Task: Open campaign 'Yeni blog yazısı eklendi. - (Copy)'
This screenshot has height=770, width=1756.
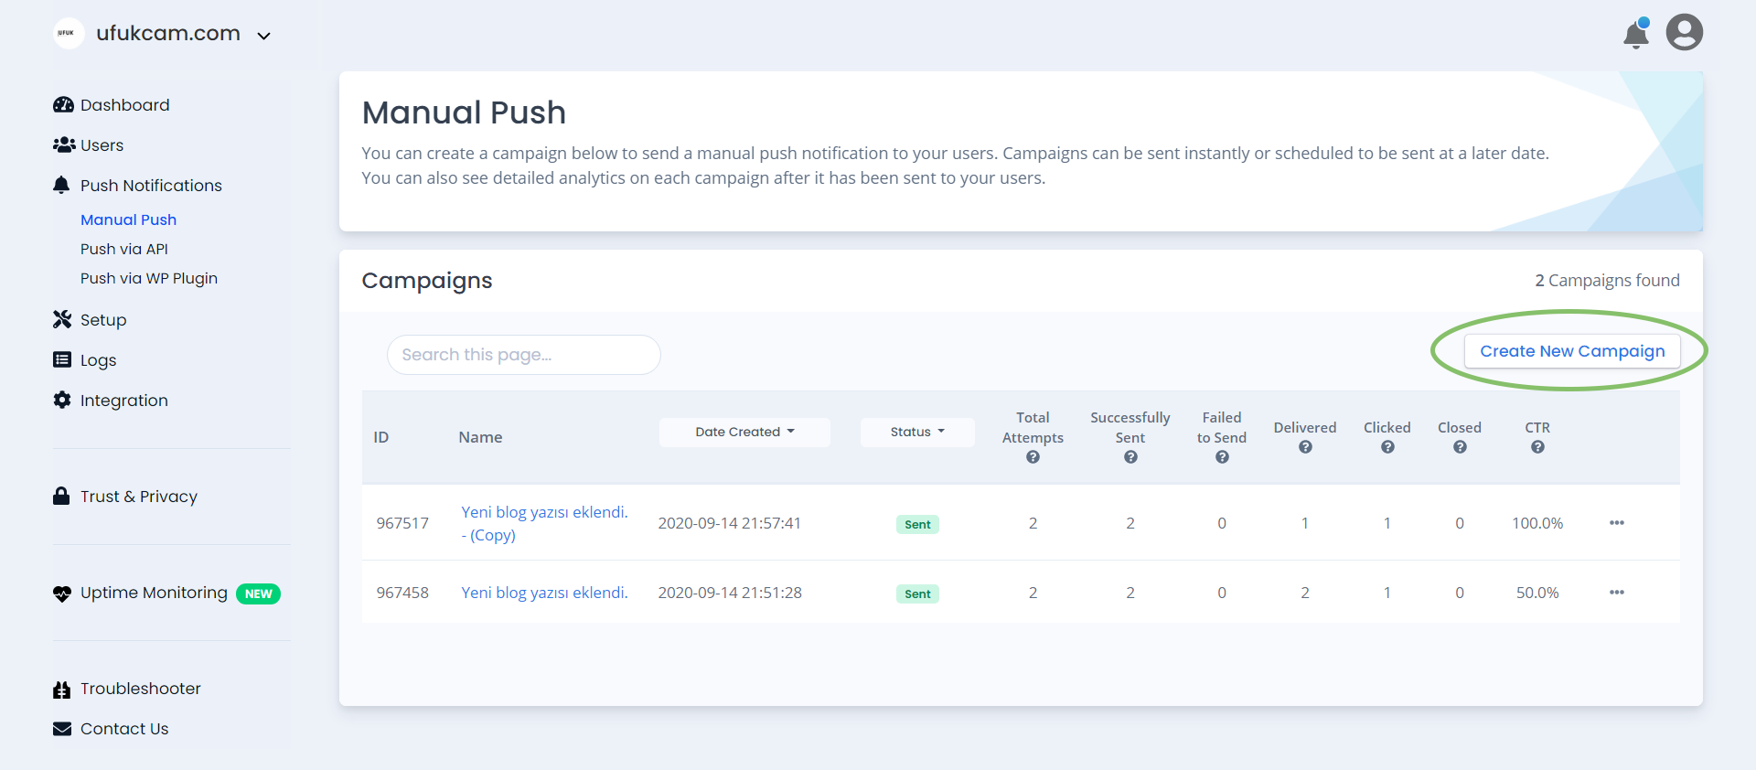Action: click(x=544, y=523)
